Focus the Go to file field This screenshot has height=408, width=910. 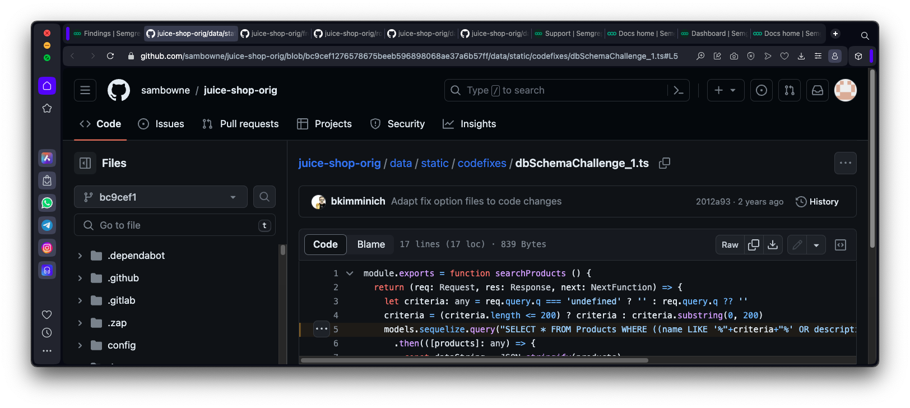(x=175, y=225)
